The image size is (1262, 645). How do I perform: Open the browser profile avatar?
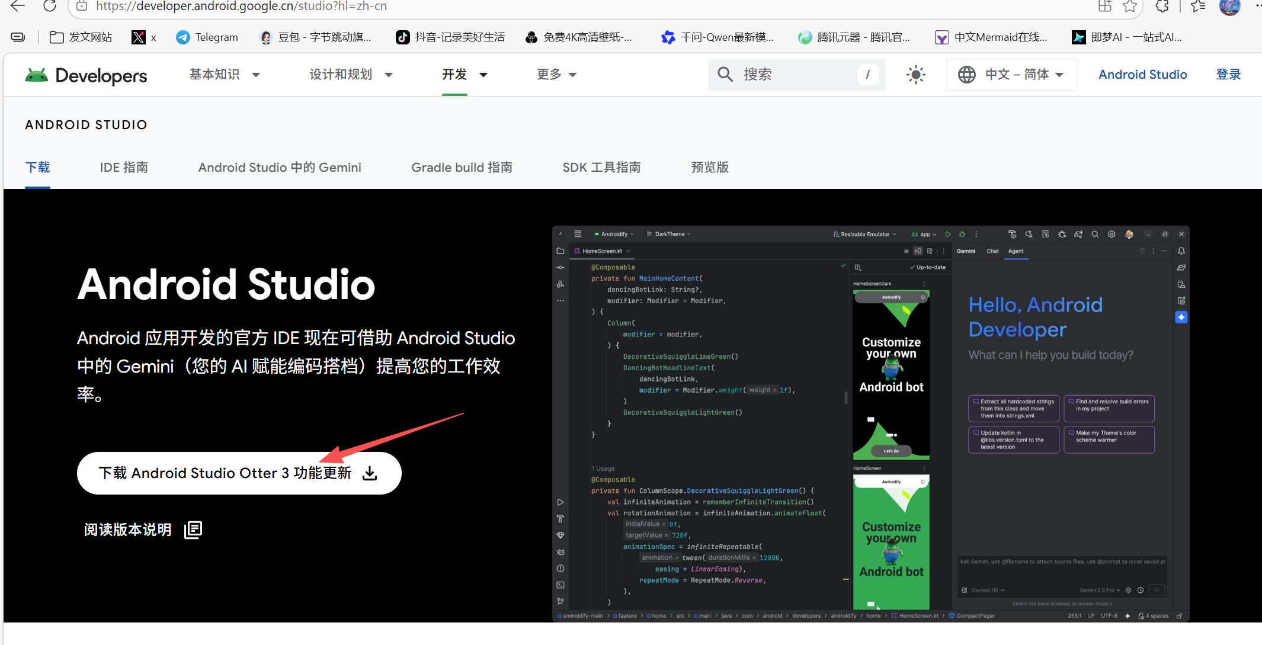(x=1231, y=8)
